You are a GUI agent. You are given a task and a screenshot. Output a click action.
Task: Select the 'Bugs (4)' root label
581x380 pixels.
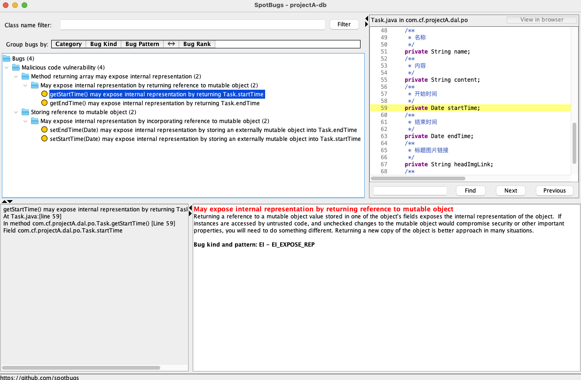[23, 59]
